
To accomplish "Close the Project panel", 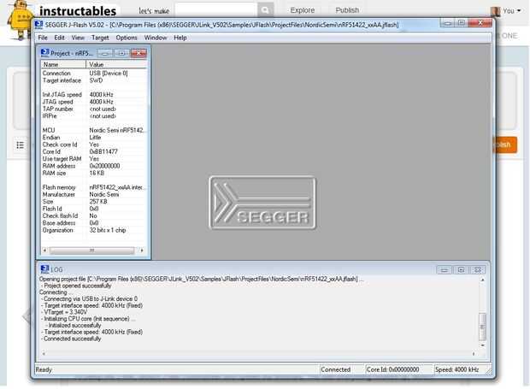I will click(138, 53).
